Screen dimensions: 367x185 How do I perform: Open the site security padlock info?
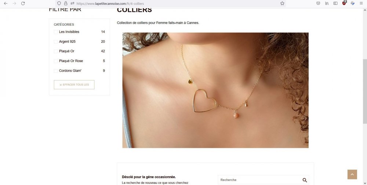(x=66, y=4)
